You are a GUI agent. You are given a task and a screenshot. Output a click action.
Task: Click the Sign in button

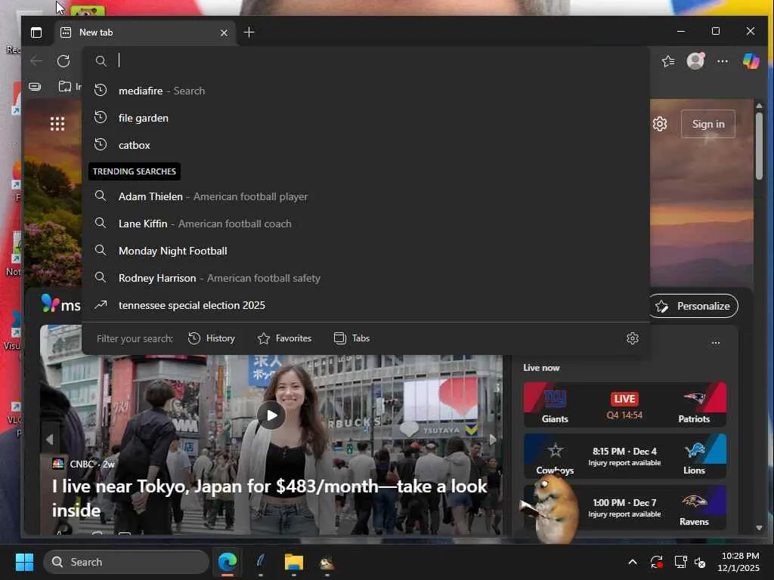(707, 124)
